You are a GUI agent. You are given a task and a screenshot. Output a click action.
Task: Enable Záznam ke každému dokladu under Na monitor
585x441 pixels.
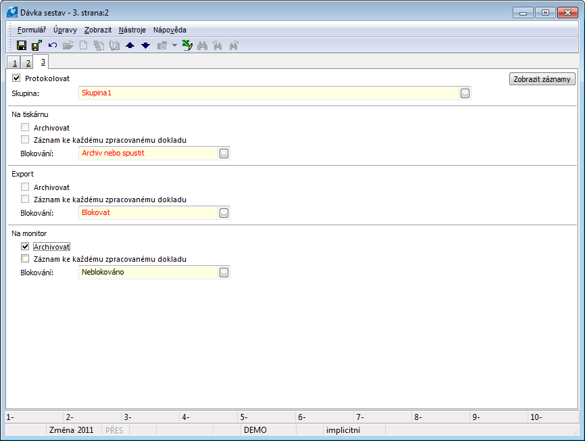(x=25, y=258)
